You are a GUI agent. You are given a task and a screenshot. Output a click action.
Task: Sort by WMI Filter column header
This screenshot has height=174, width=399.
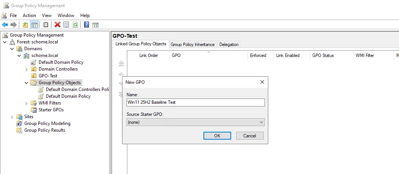click(x=373, y=55)
